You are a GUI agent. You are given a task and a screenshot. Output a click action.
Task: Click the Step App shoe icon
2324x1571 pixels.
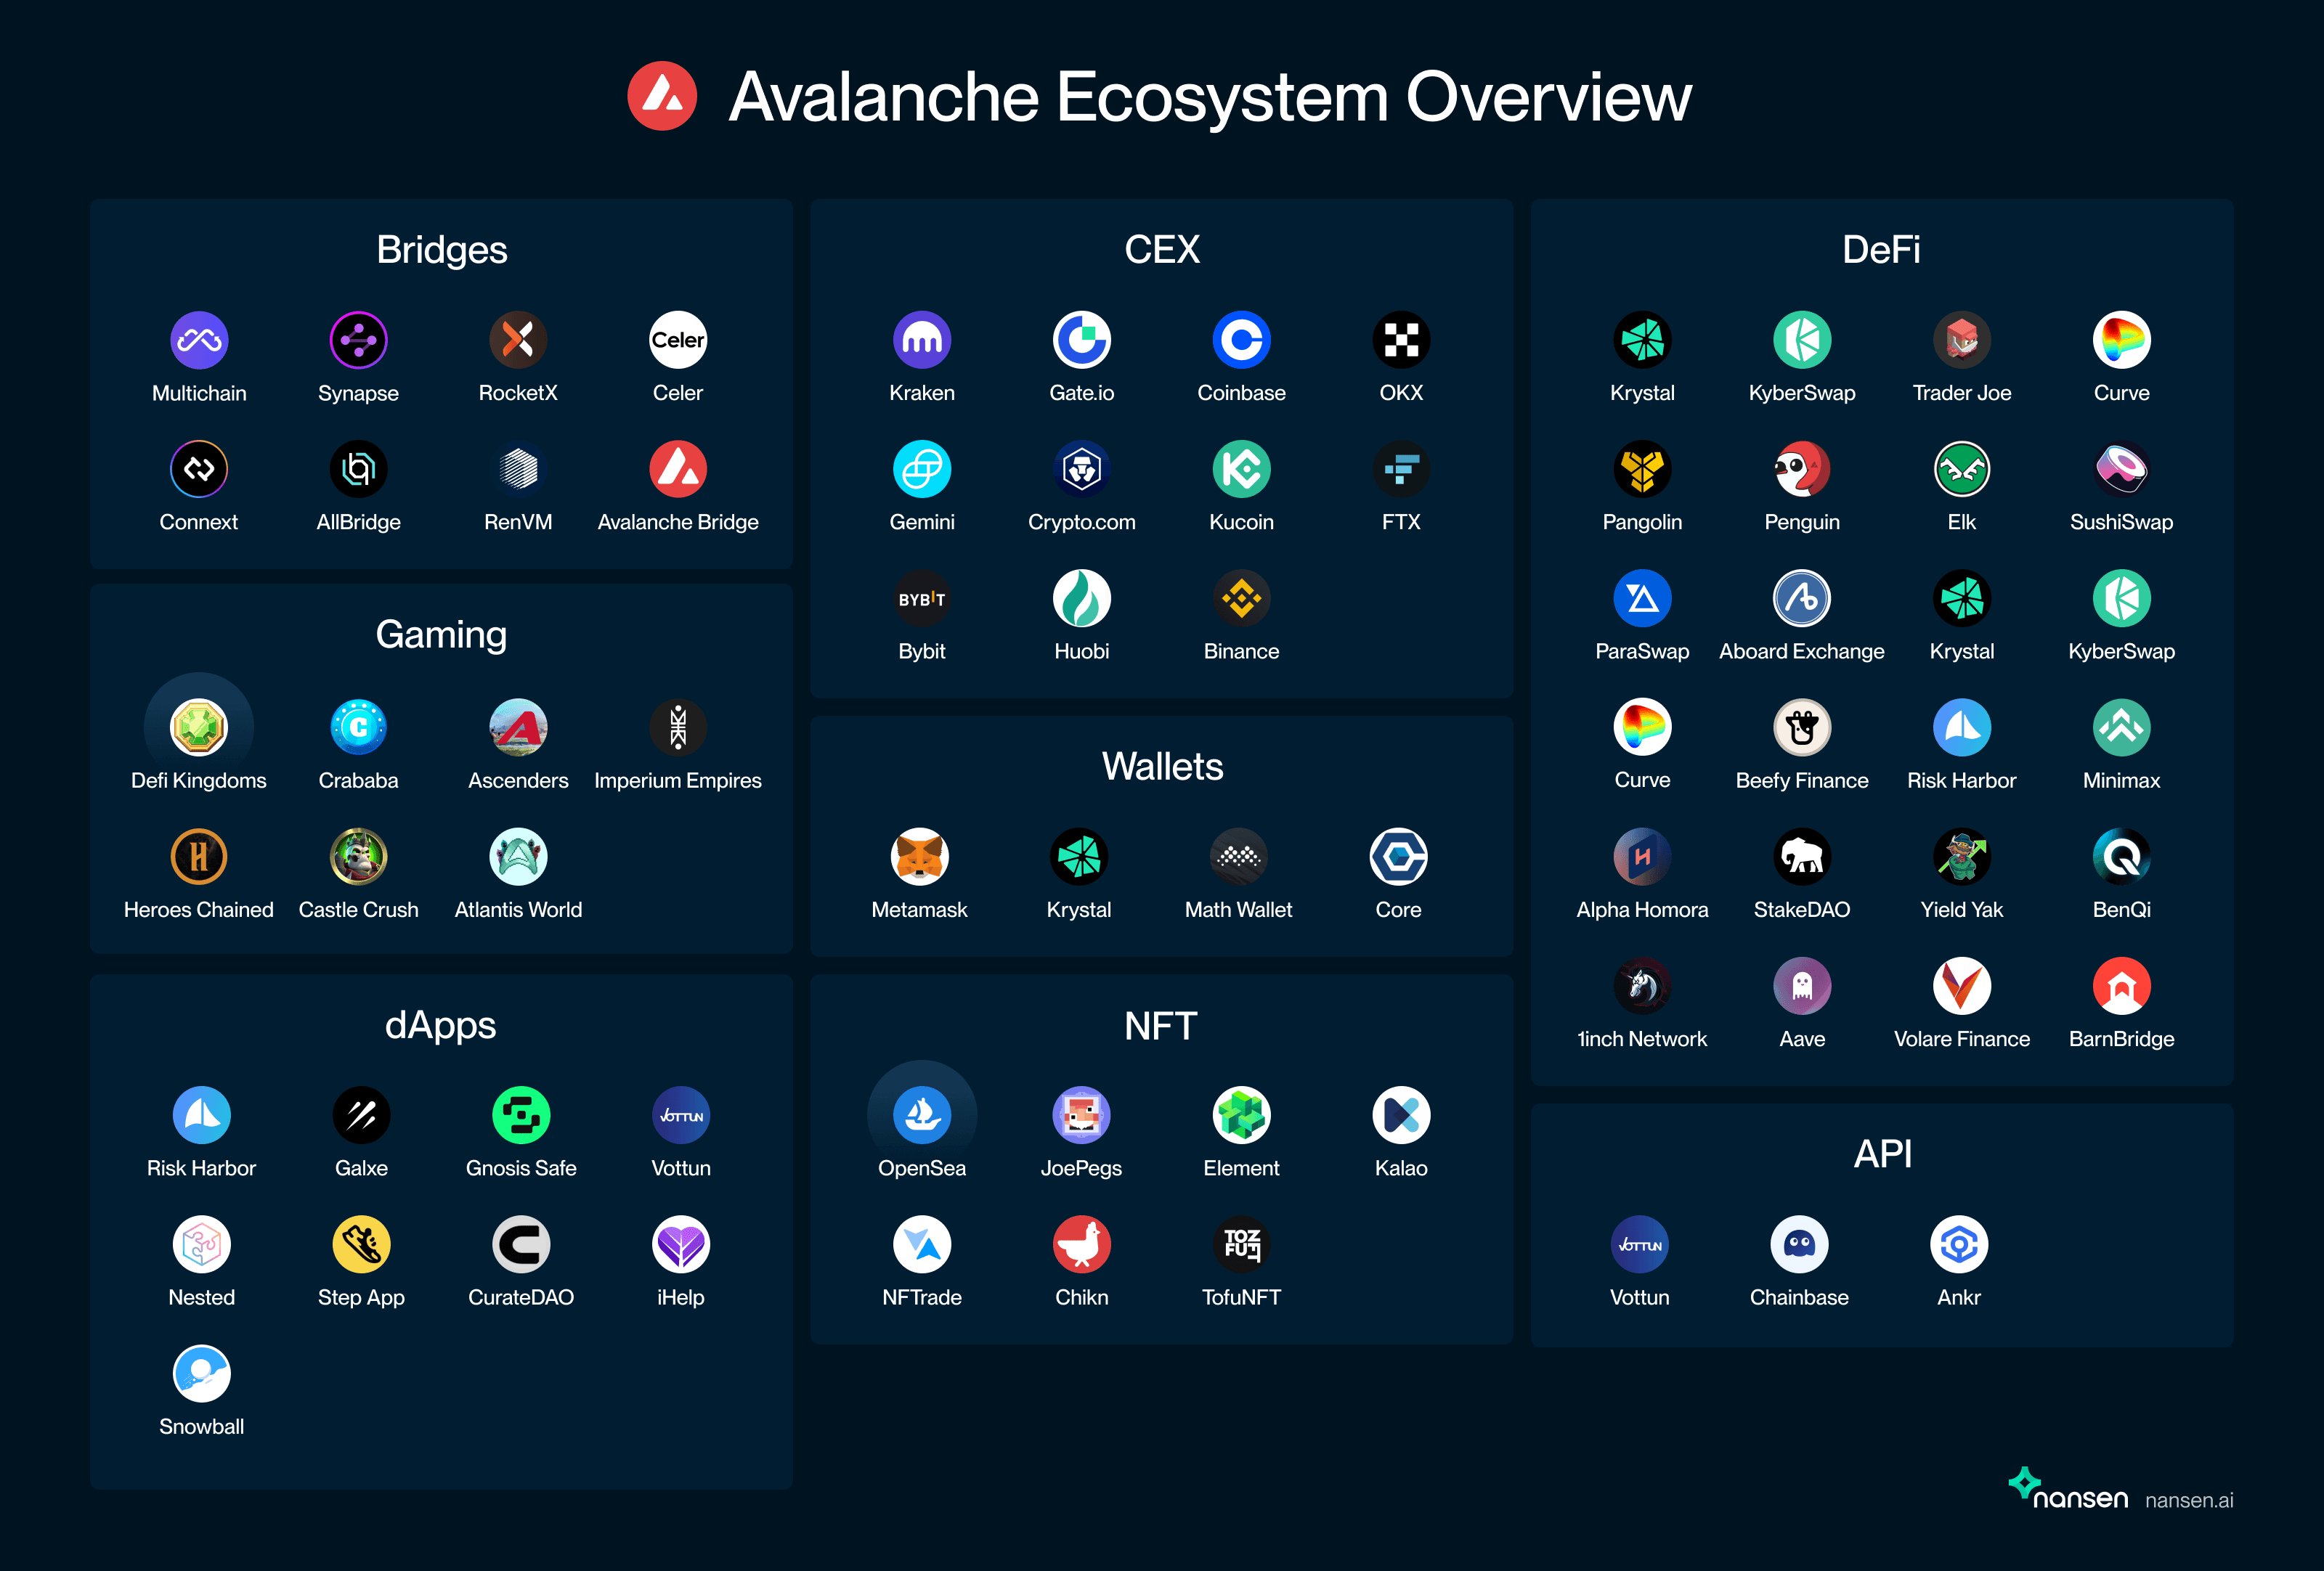(x=361, y=1244)
